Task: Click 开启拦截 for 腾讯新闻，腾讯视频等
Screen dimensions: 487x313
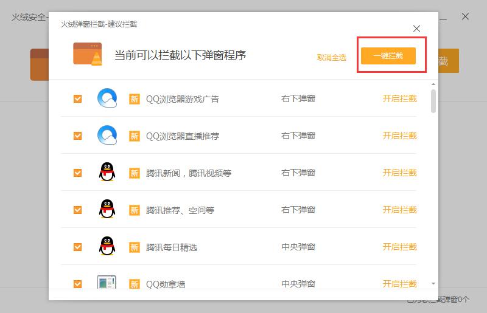Action: (399, 173)
